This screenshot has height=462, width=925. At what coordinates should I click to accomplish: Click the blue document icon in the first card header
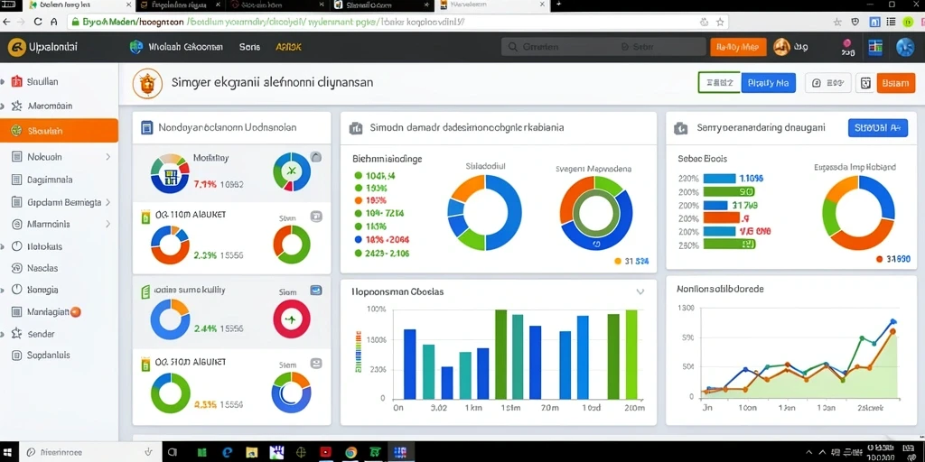(147, 127)
